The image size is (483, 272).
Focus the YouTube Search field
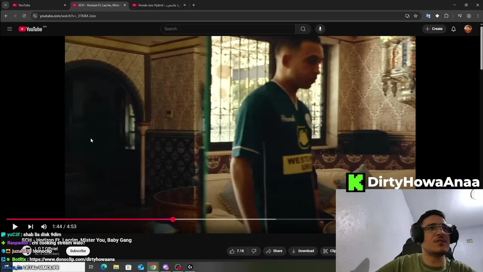click(x=228, y=29)
